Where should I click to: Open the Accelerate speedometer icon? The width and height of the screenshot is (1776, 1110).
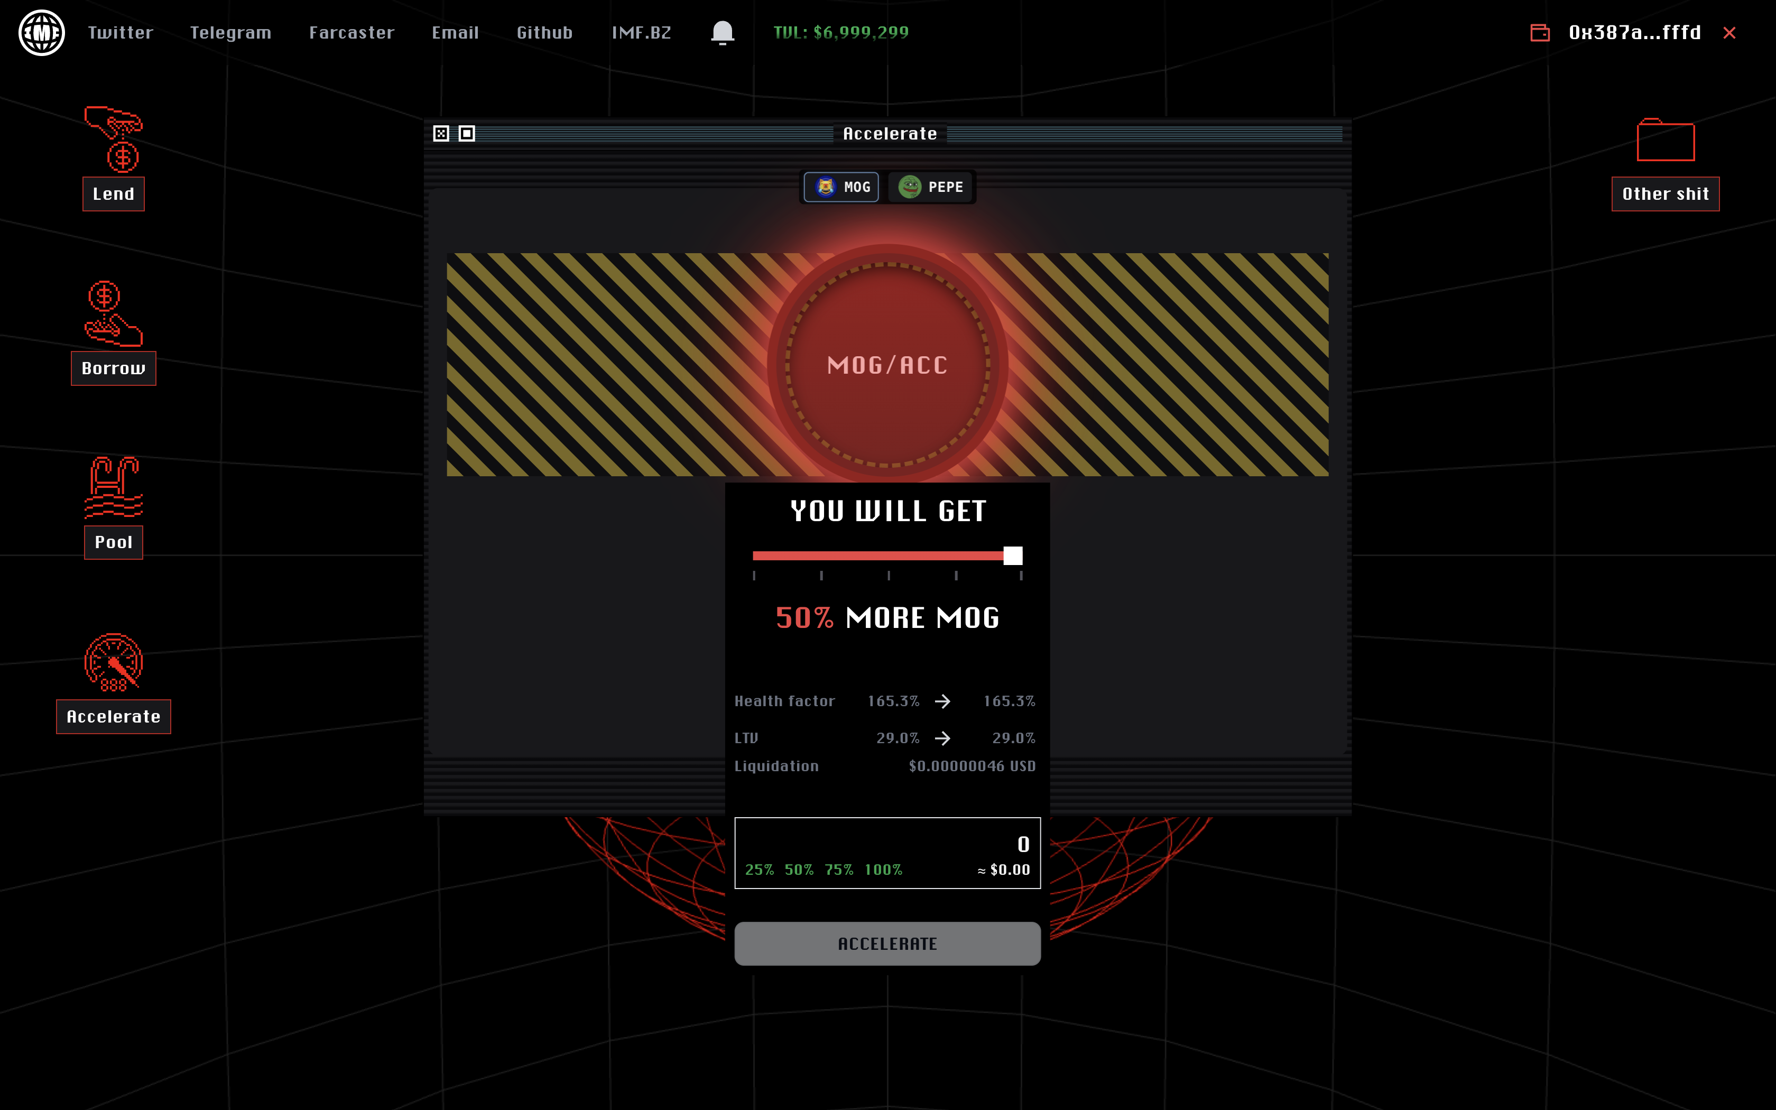(x=114, y=662)
